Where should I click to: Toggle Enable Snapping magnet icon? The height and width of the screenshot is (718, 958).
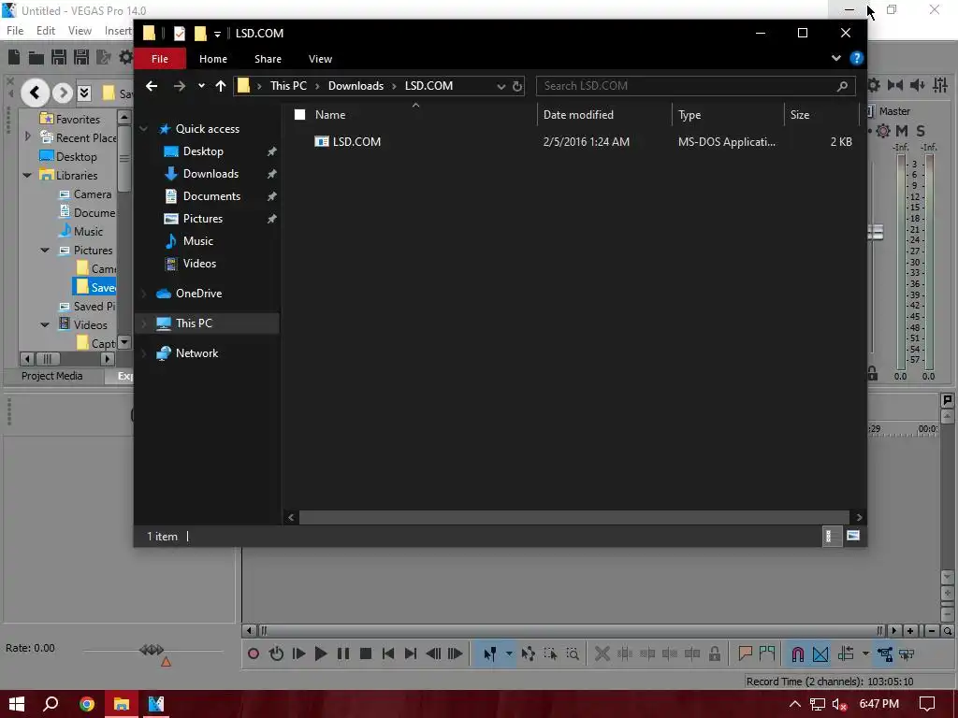coord(798,653)
